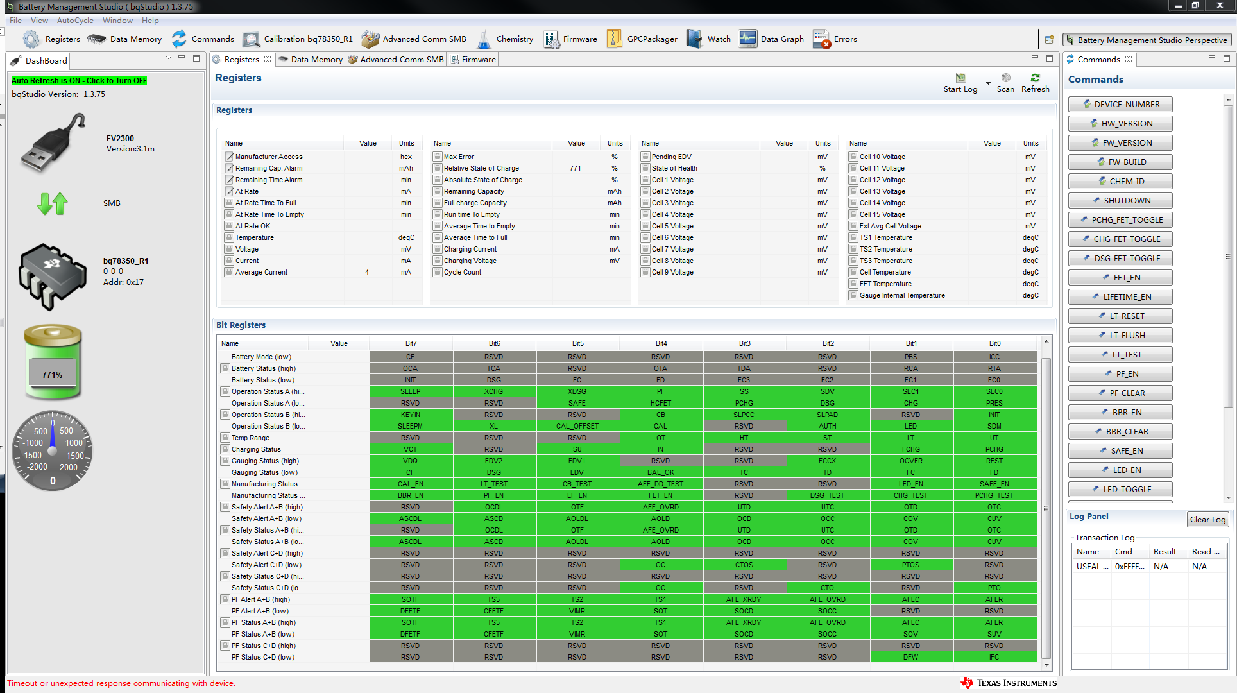Image resolution: width=1237 pixels, height=693 pixels.
Task: Open the AutoCycle menu
Action: point(75,21)
